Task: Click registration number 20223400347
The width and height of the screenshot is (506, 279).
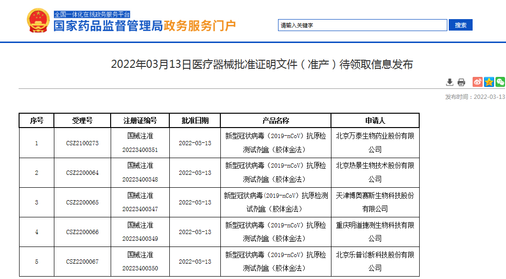Action: (140, 209)
